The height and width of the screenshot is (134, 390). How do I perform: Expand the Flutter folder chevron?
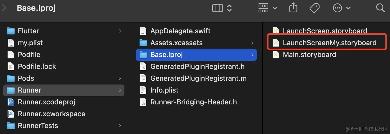point(120,31)
